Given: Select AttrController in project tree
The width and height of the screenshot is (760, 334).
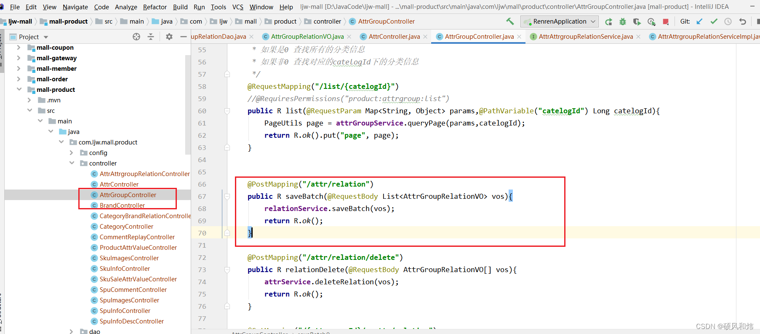Looking at the screenshot, I should point(119,184).
